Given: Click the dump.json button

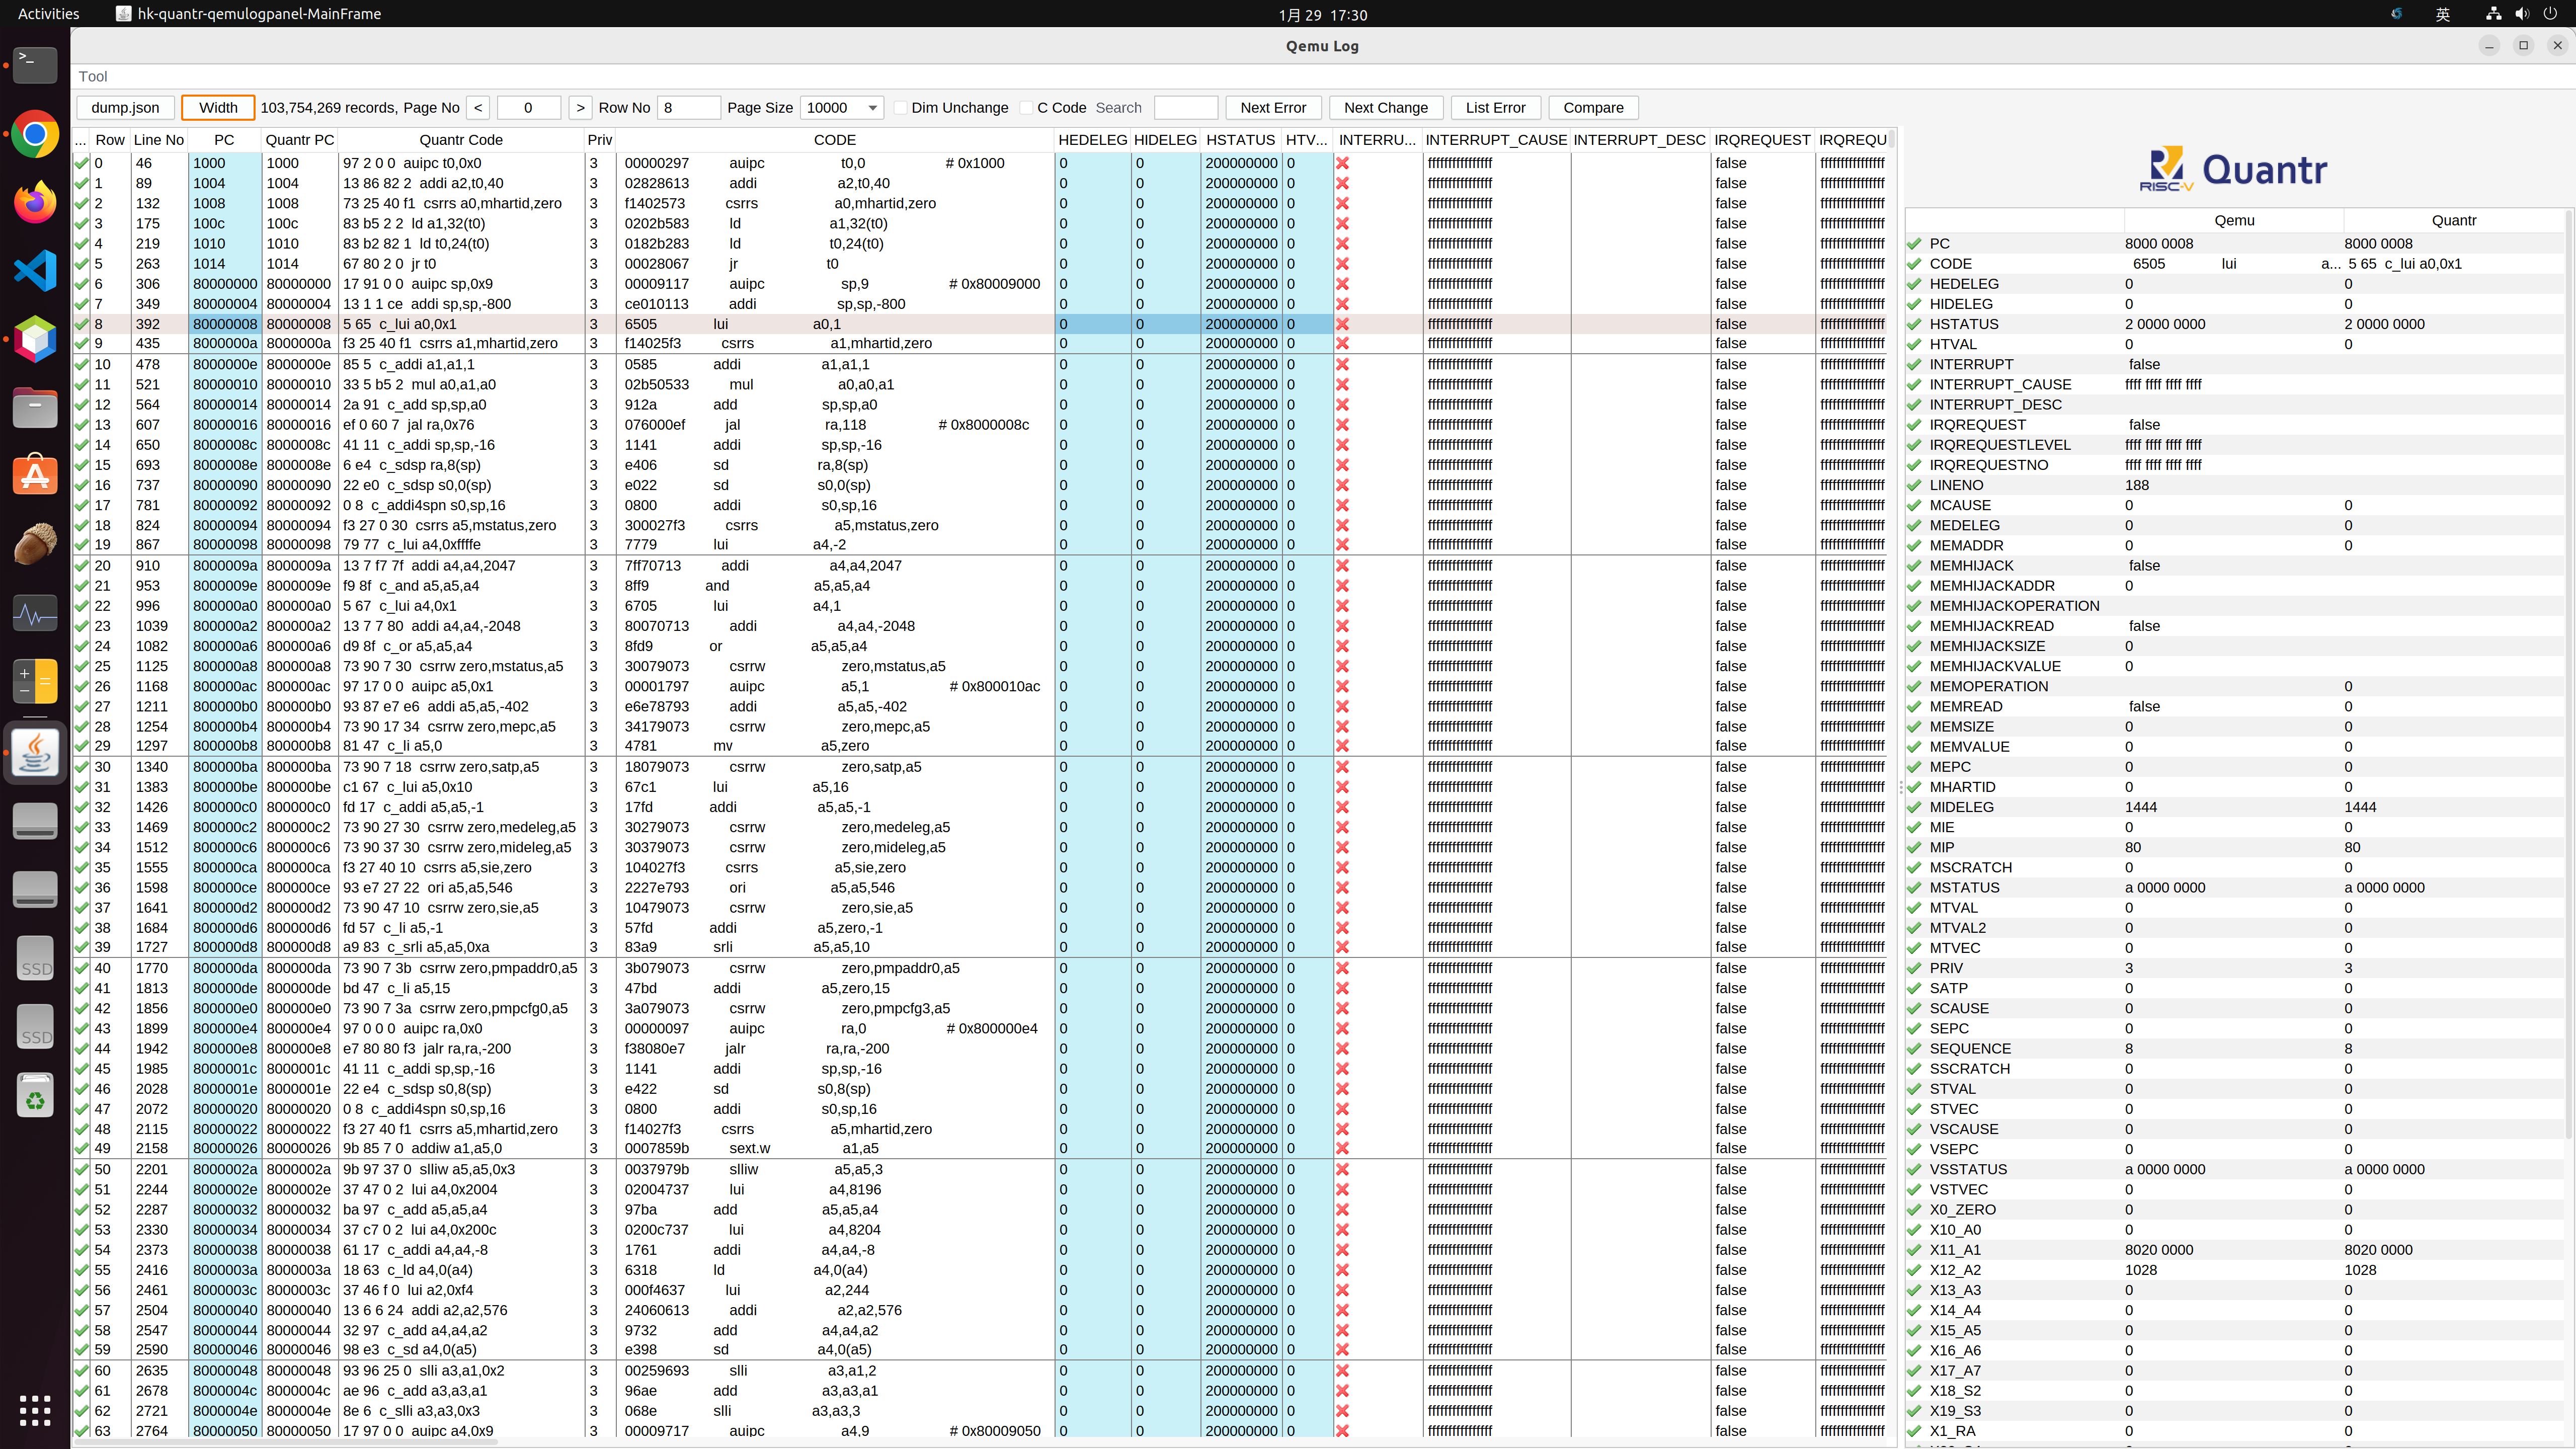Looking at the screenshot, I should (x=125, y=108).
